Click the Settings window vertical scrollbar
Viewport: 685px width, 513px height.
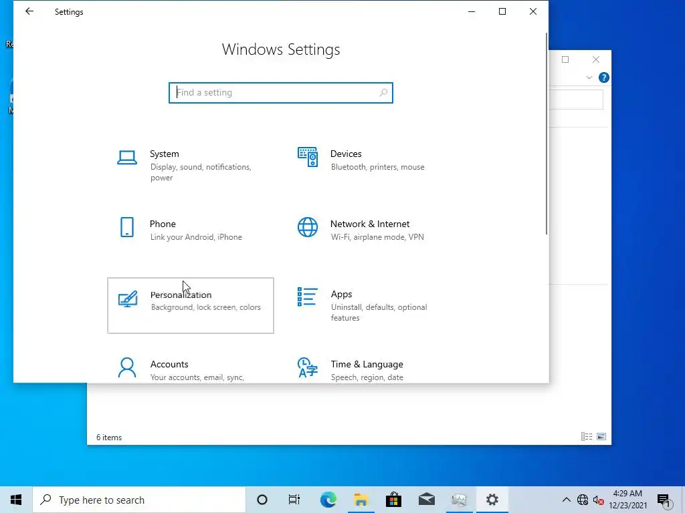tap(546, 134)
